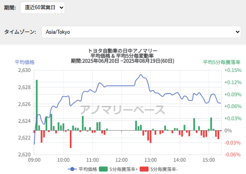Open the タイムゾーン dropdown showing Asia/Tokyo
The width and height of the screenshot is (246, 174).
click(x=141, y=32)
